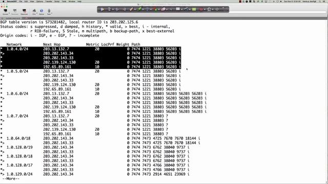The width and height of the screenshot is (328, 184).
Task: Select the pencil tool in annotation toolbar
Action: coord(131,9)
